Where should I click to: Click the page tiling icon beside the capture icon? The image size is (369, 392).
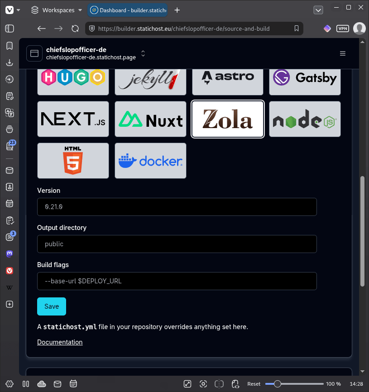219,384
